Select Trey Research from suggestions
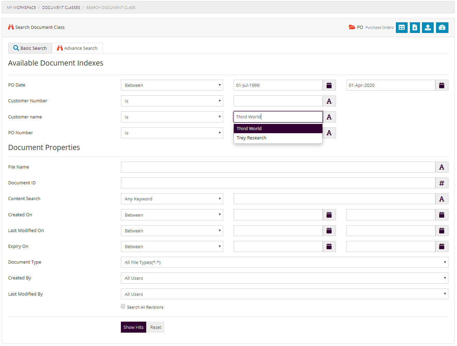457x346 pixels. click(251, 138)
